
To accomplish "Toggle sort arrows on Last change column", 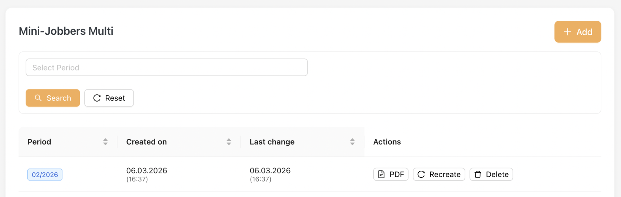I will (352, 142).
